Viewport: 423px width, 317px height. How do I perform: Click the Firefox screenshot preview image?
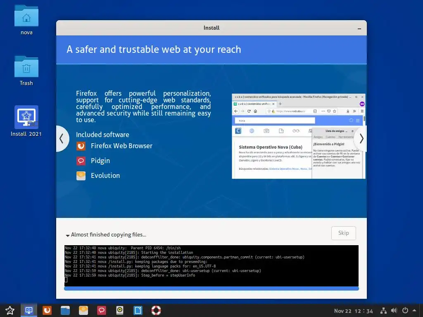298,136
